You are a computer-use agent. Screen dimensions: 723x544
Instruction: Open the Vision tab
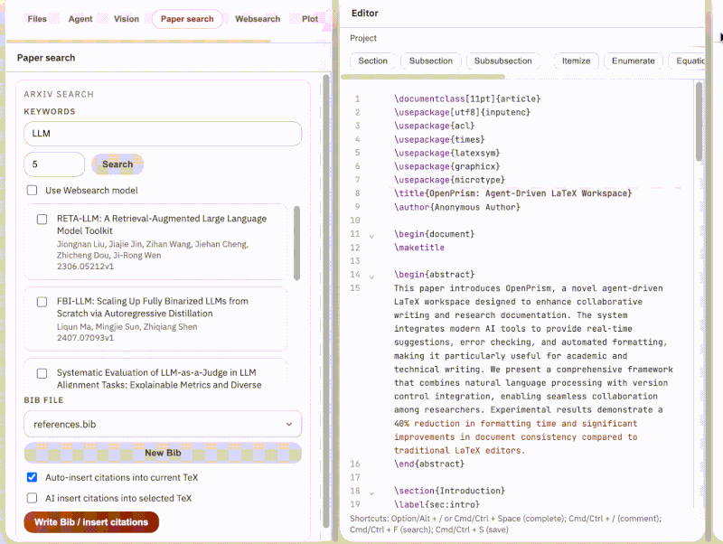pyautogui.click(x=127, y=19)
